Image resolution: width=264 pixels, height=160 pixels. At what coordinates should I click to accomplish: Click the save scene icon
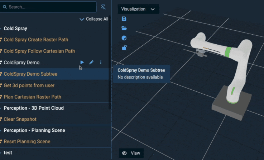coord(124,19)
